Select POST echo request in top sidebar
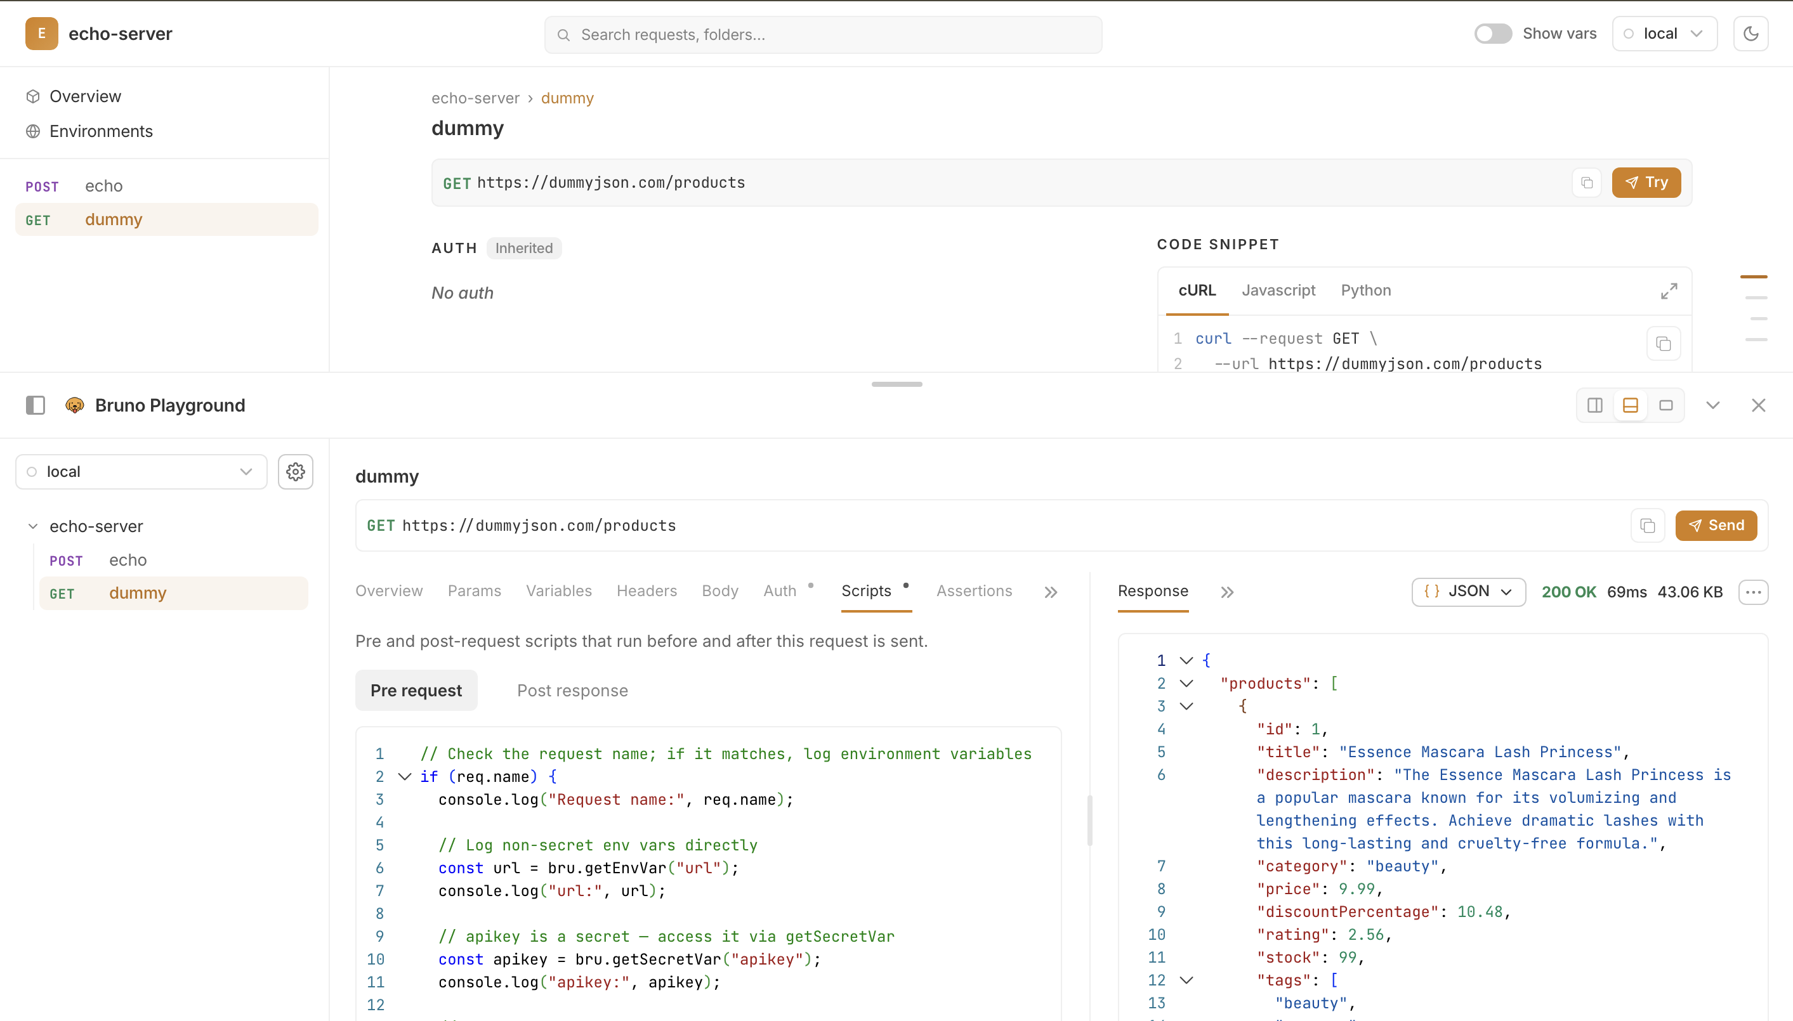The image size is (1793, 1021). [166, 186]
